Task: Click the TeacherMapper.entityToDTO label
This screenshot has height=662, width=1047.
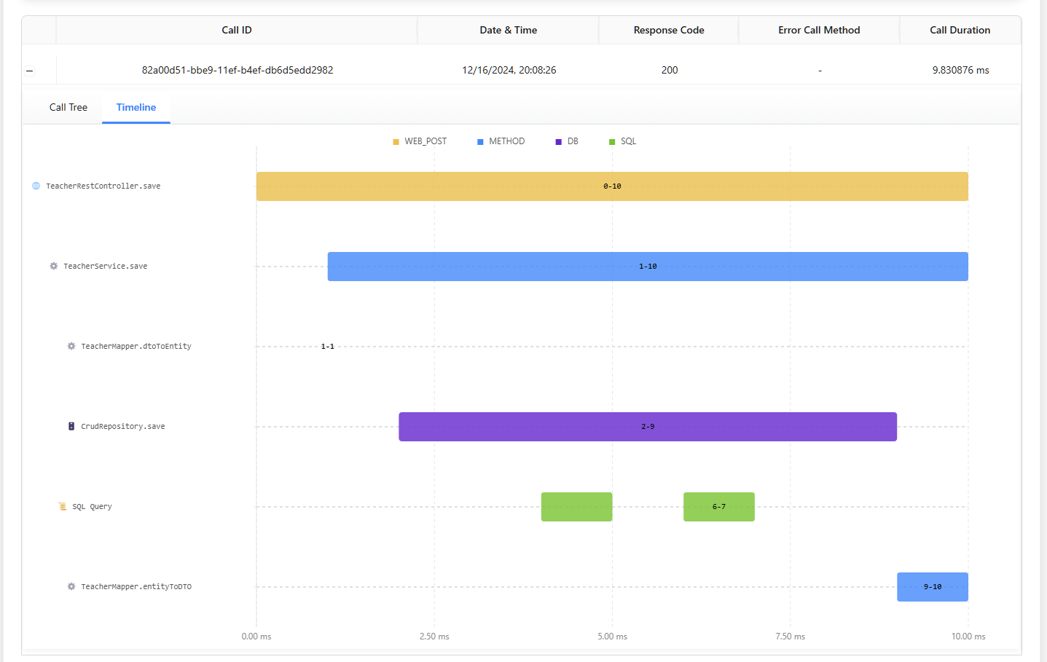Action: point(136,587)
